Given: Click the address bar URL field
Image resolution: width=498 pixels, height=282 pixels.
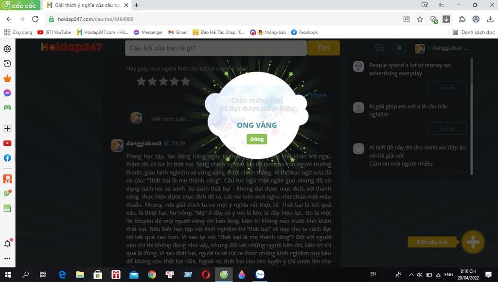Looking at the screenshot, I should tap(222, 19).
